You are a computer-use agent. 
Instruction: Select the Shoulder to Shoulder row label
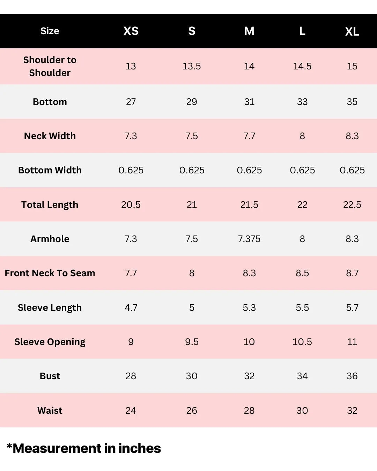click(x=50, y=66)
